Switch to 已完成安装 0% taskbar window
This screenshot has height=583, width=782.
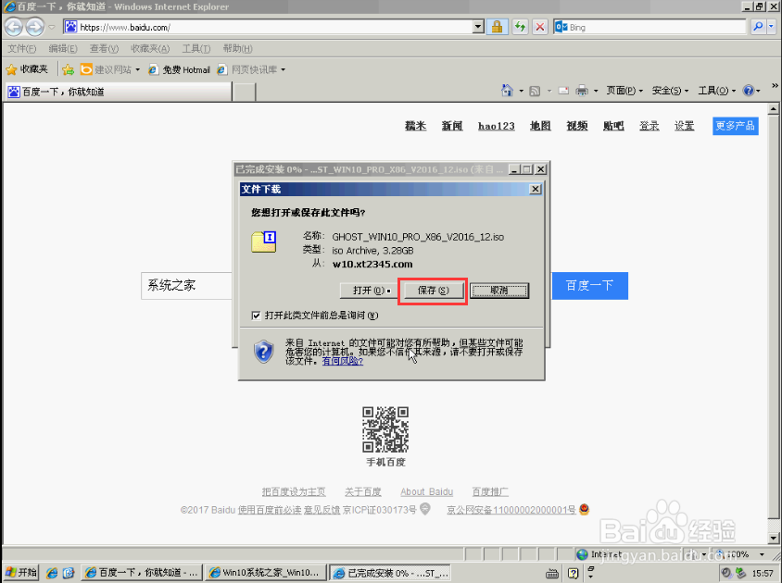click(x=392, y=573)
